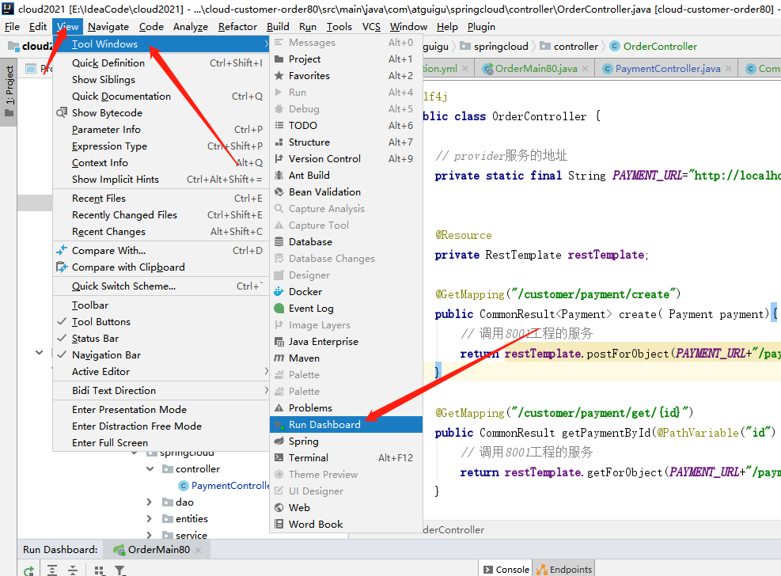
Task: Open Java Enterprise tool window
Action: [346, 342]
